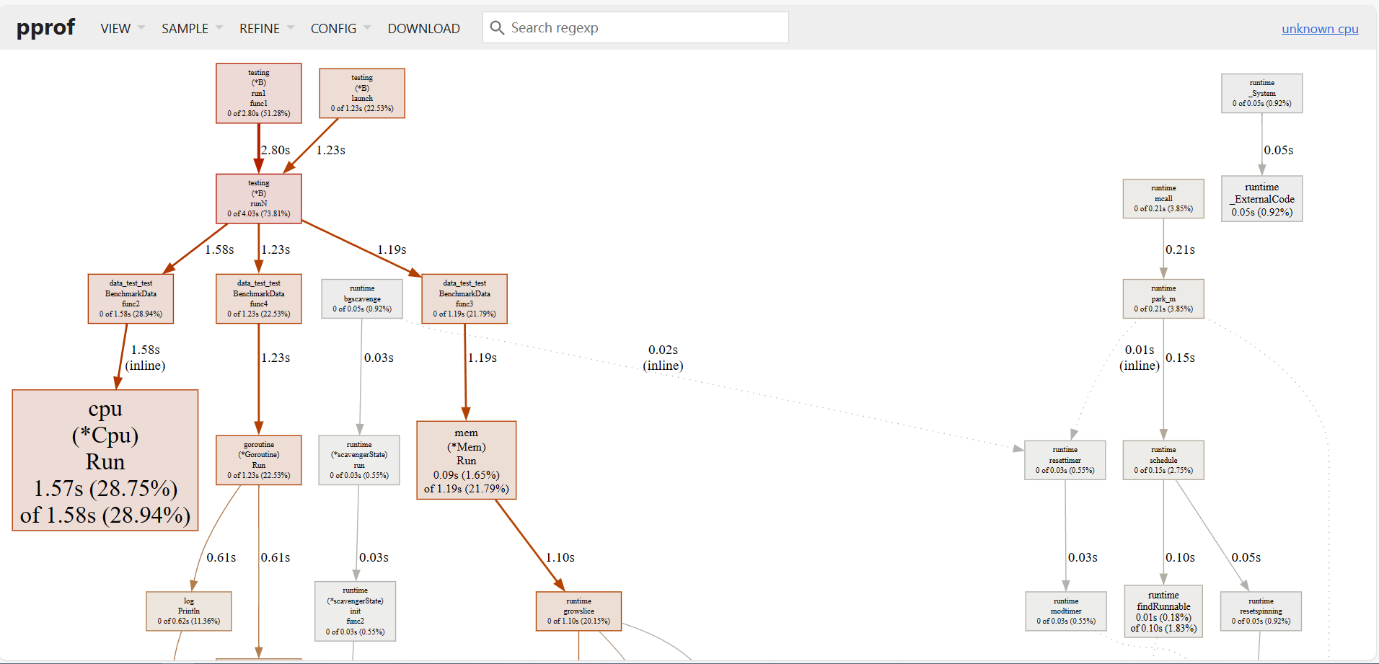Viewport: 1379px width, 664px height.
Task: Open the unknown cpu link
Action: [1320, 29]
